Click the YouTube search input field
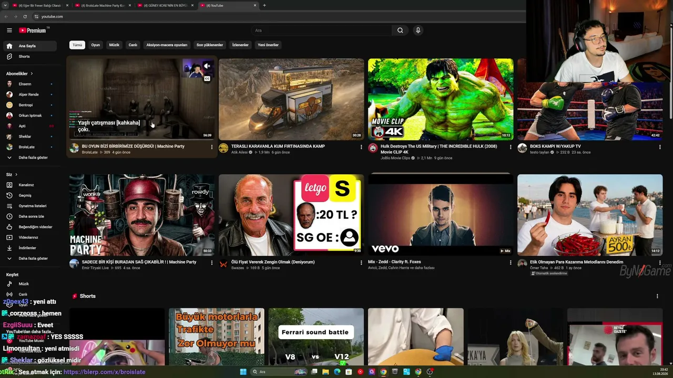673x378 pixels. (x=321, y=30)
